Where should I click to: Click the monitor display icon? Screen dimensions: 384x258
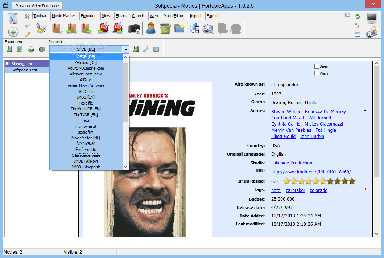click(x=372, y=19)
